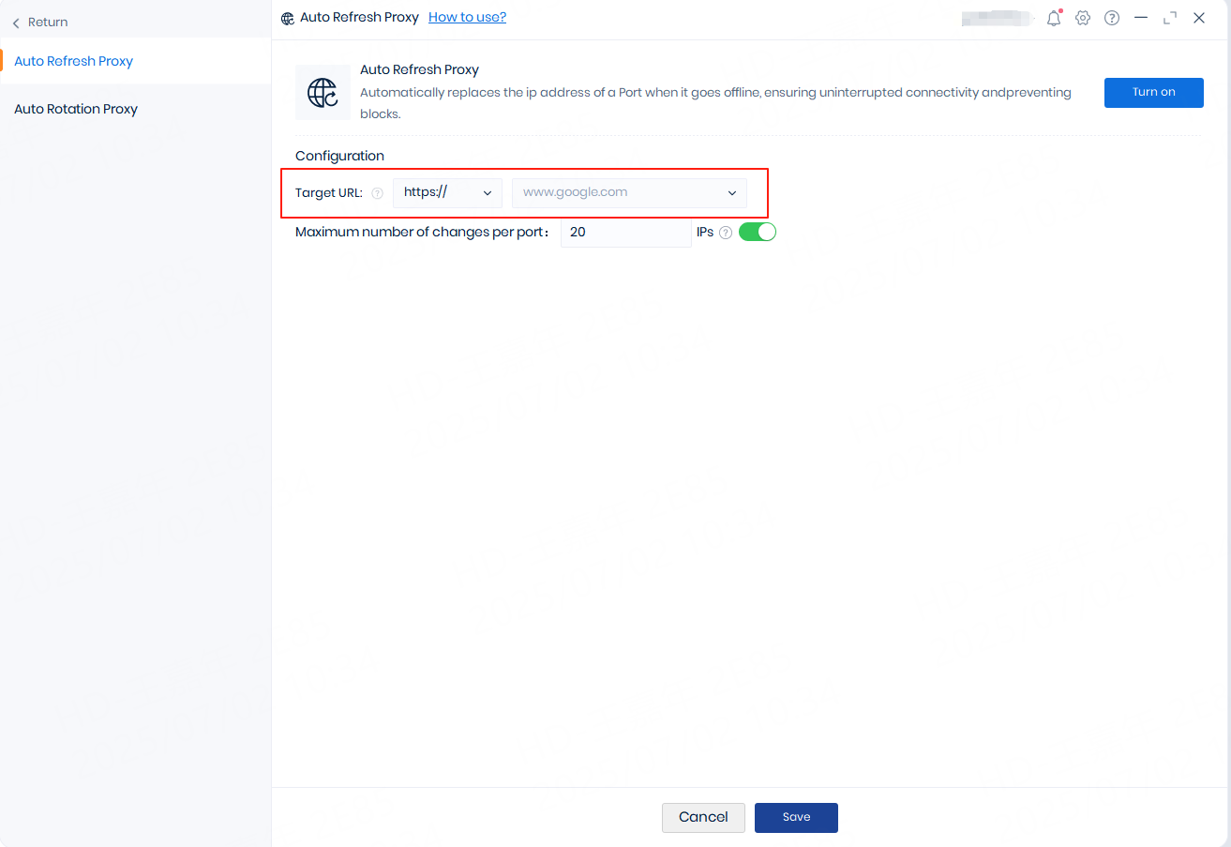Open the How to use? link

point(467,17)
